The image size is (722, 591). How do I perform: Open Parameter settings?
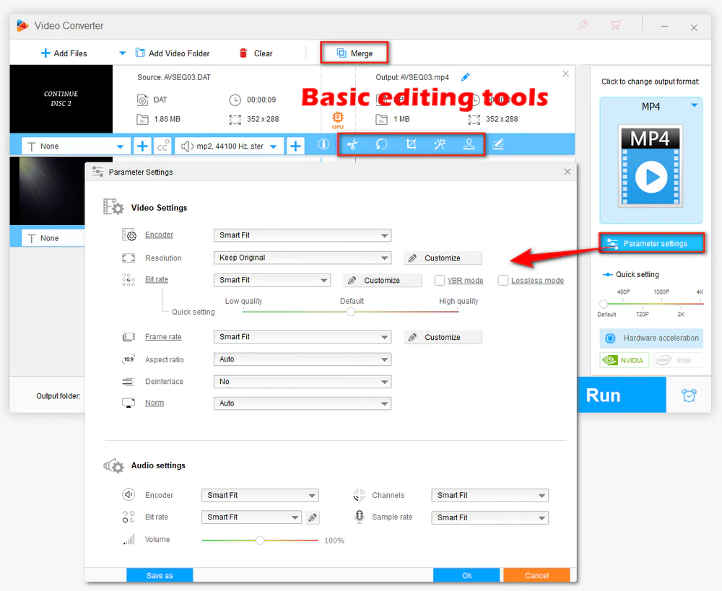(x=651, y=243)
